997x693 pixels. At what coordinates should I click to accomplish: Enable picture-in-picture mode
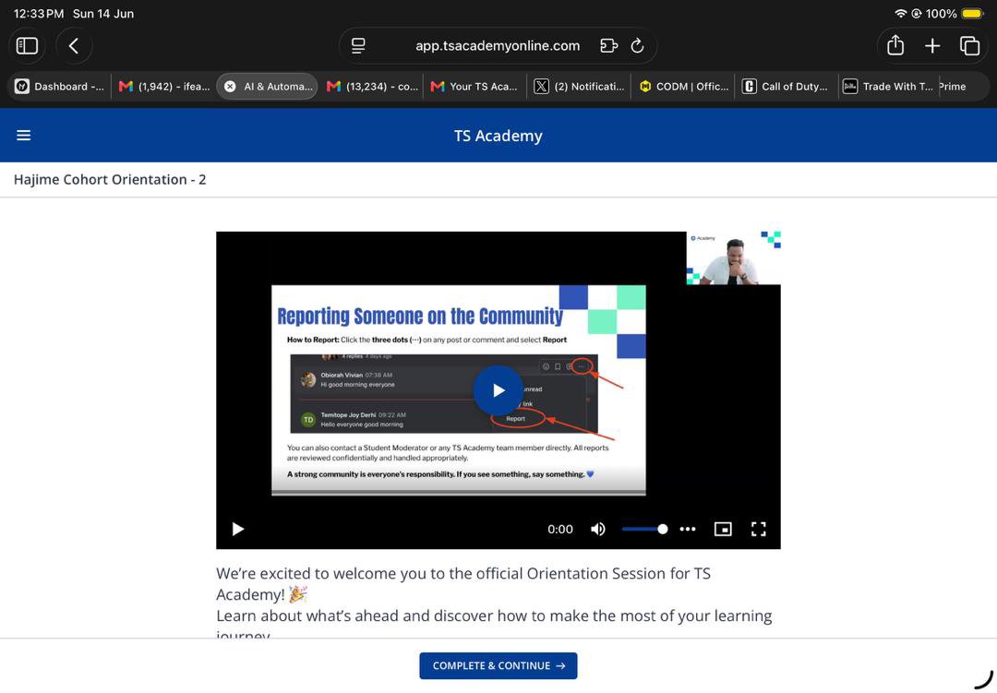pyautogui.click(x=723, y=529)
